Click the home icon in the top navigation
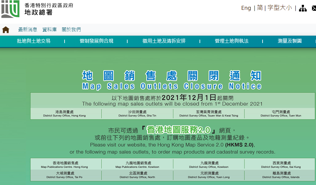This screenshot has height=185, width=316. click(6, 30)
